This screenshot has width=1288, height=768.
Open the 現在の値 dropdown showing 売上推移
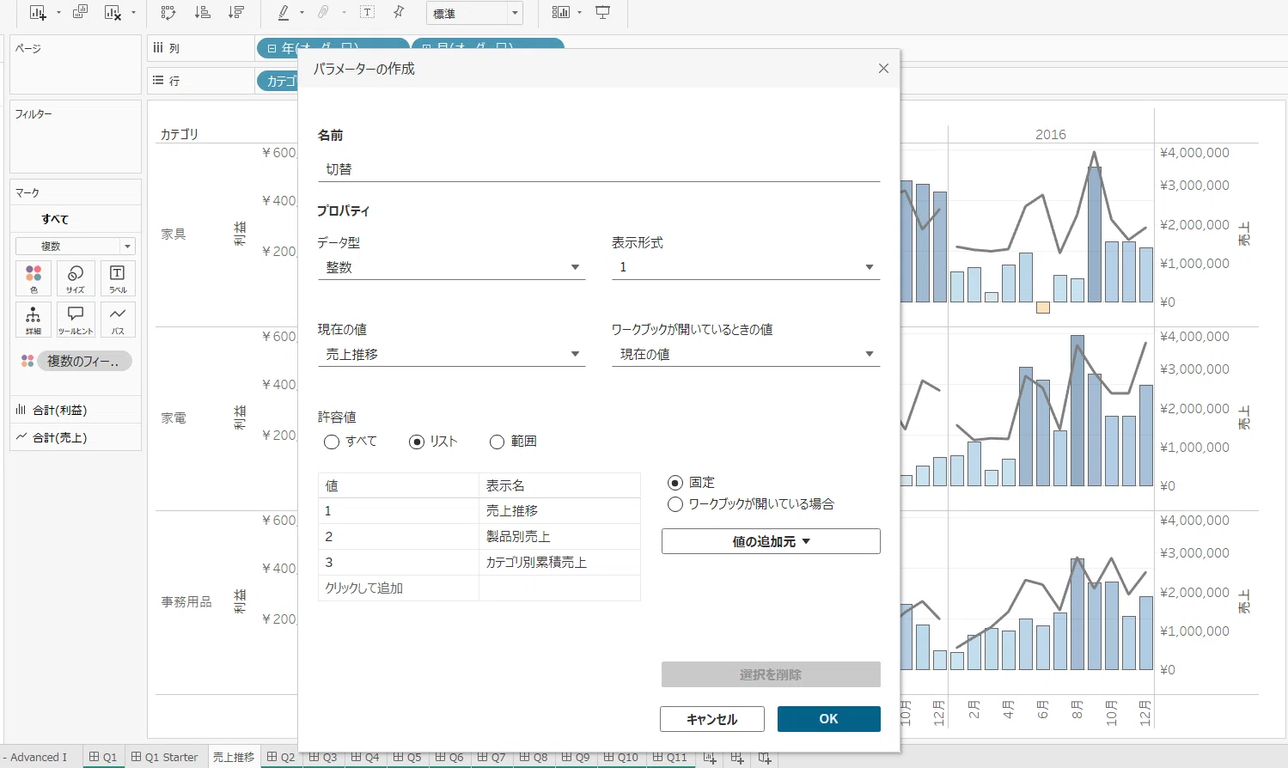[x=452, y=354]
